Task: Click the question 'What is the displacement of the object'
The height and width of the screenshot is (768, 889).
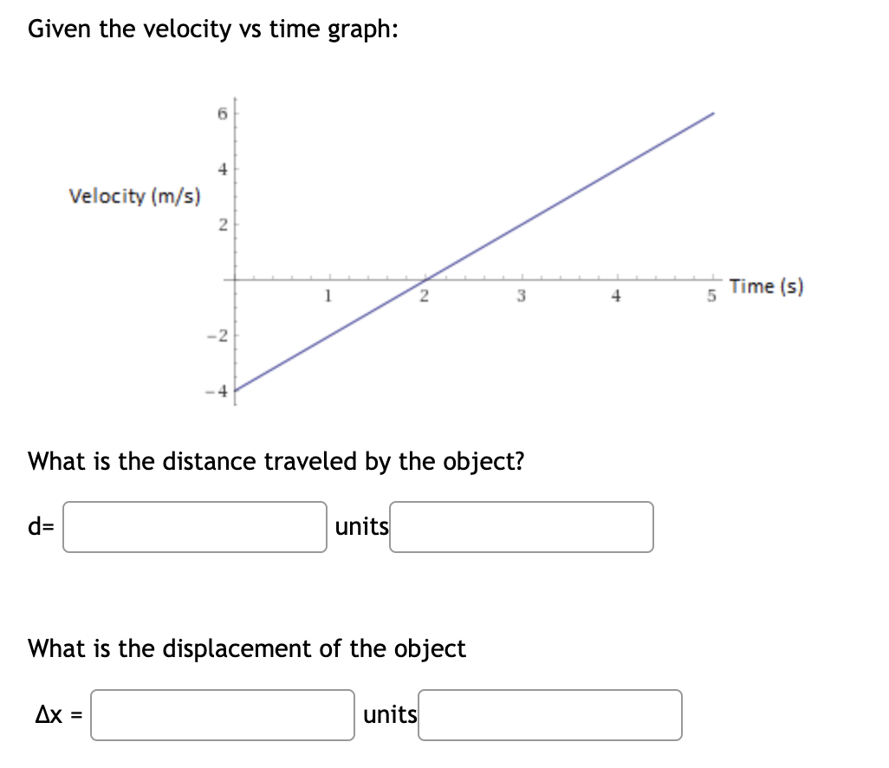Action: [x=246, y=648]
